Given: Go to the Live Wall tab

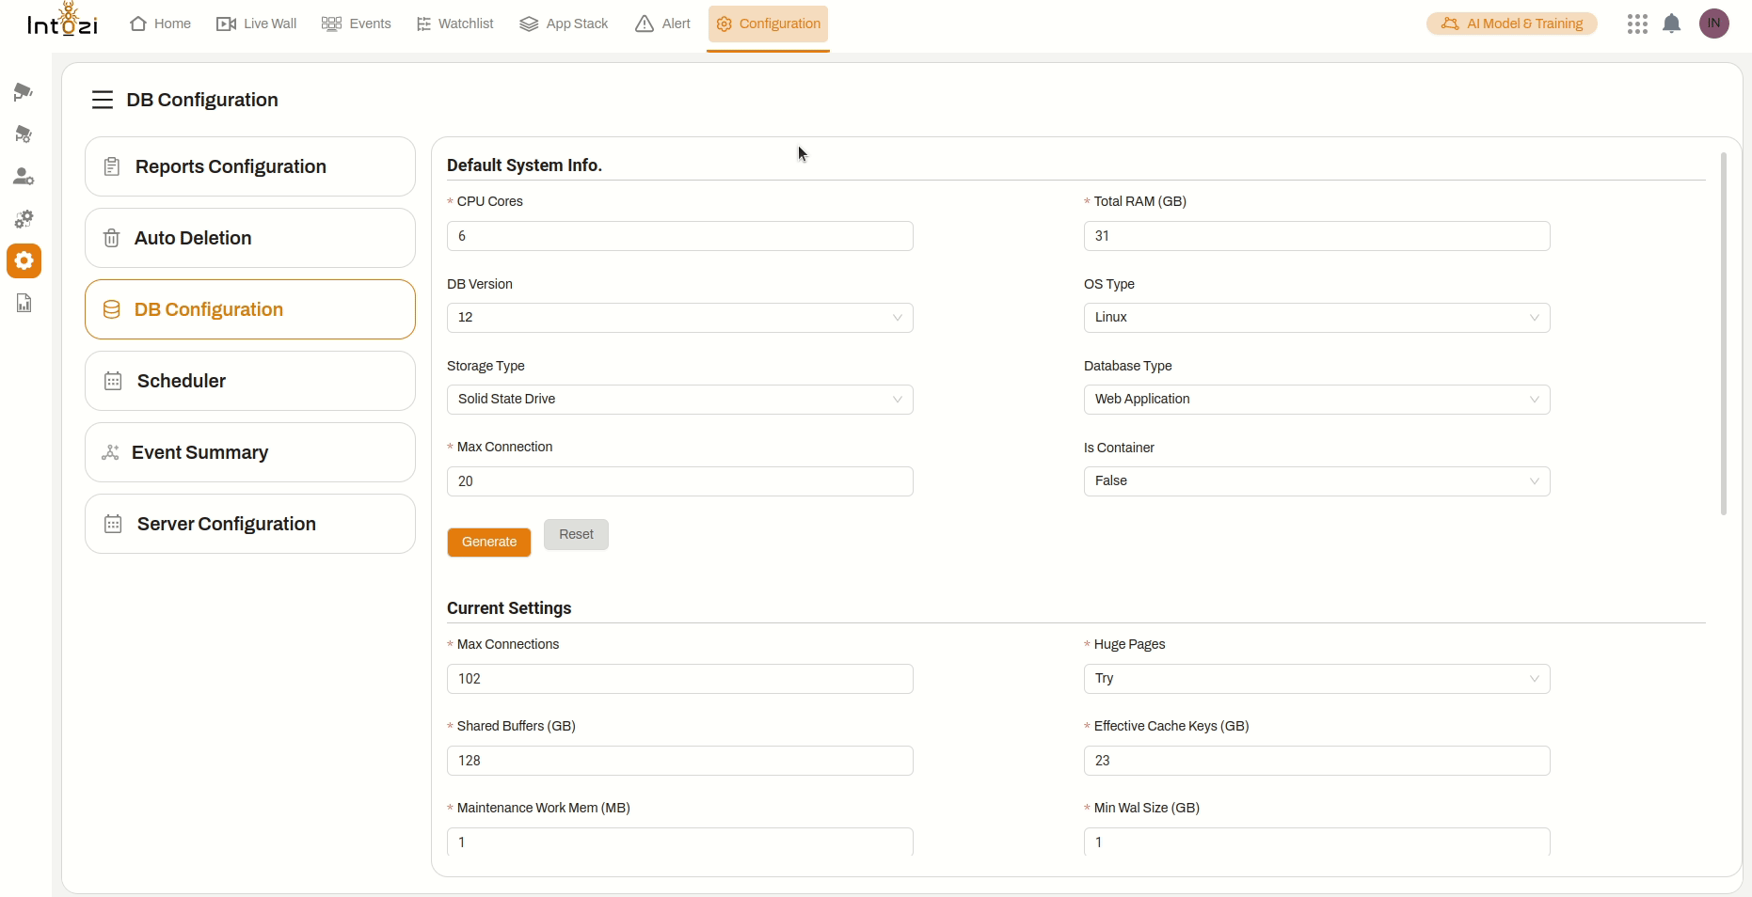Looking at the screenshot, I should point(257,24).
